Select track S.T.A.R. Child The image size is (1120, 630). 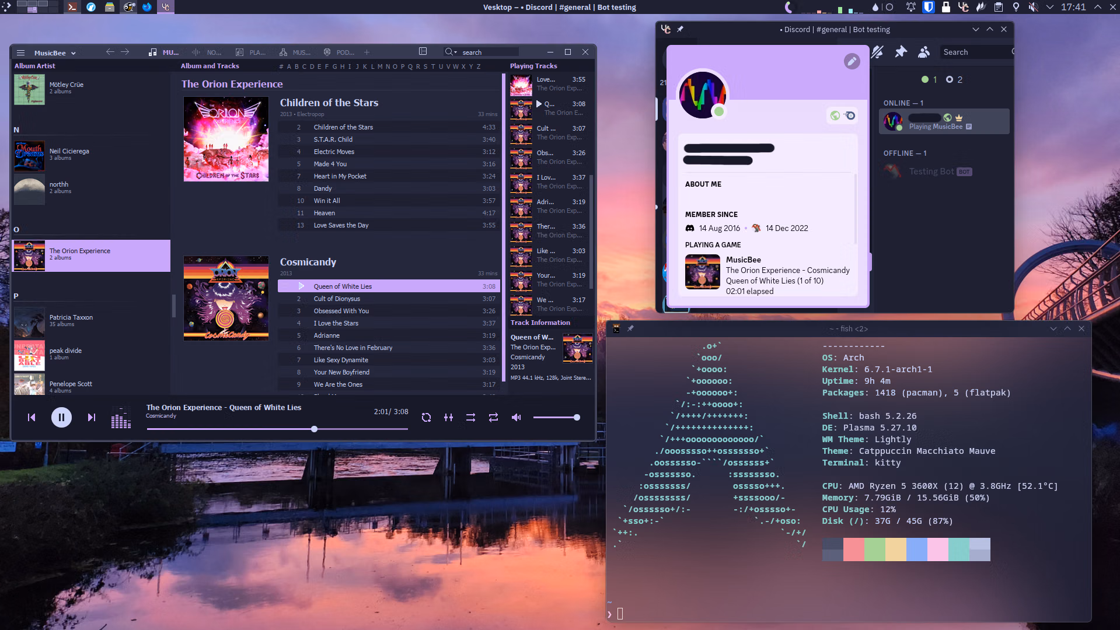pyautogui.click(x=389, y=139)
